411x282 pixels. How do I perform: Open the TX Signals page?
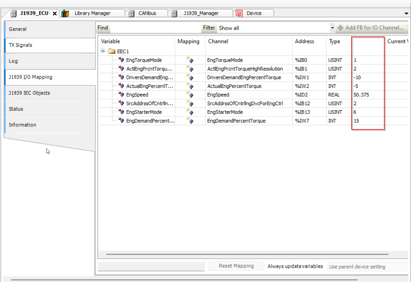coord(21,45)
